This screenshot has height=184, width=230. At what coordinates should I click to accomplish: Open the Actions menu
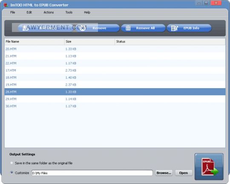pyautogui.click(x=49, y=12)
